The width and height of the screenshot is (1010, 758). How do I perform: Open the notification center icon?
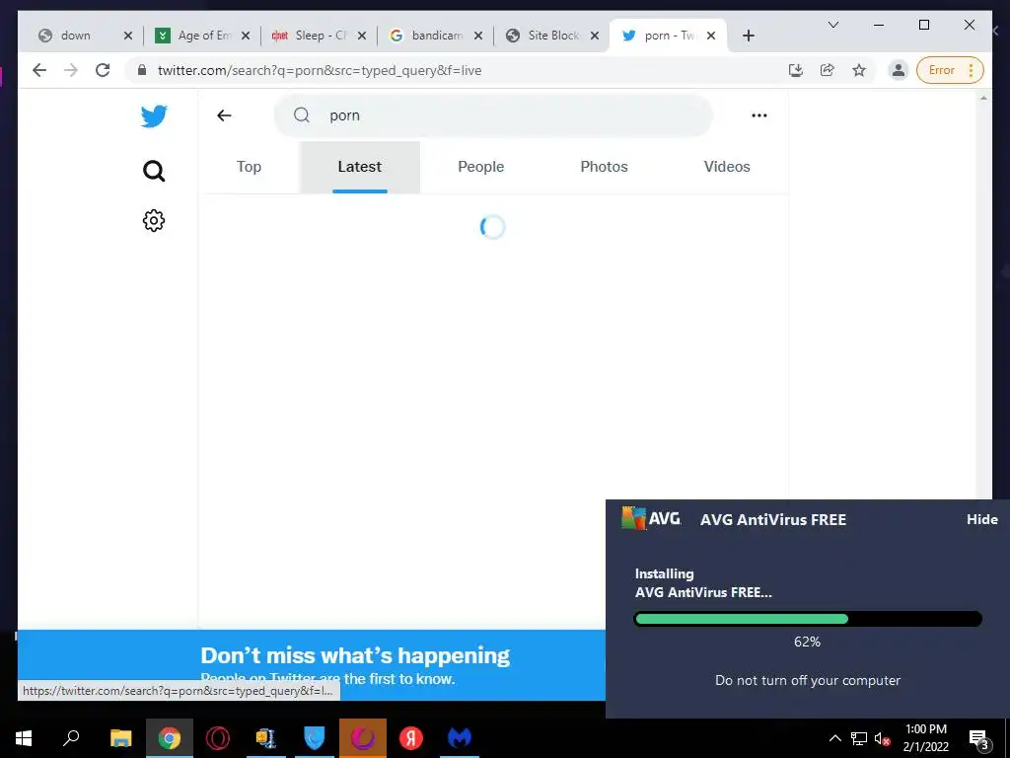pyautogui.click(x=979, y=739)
